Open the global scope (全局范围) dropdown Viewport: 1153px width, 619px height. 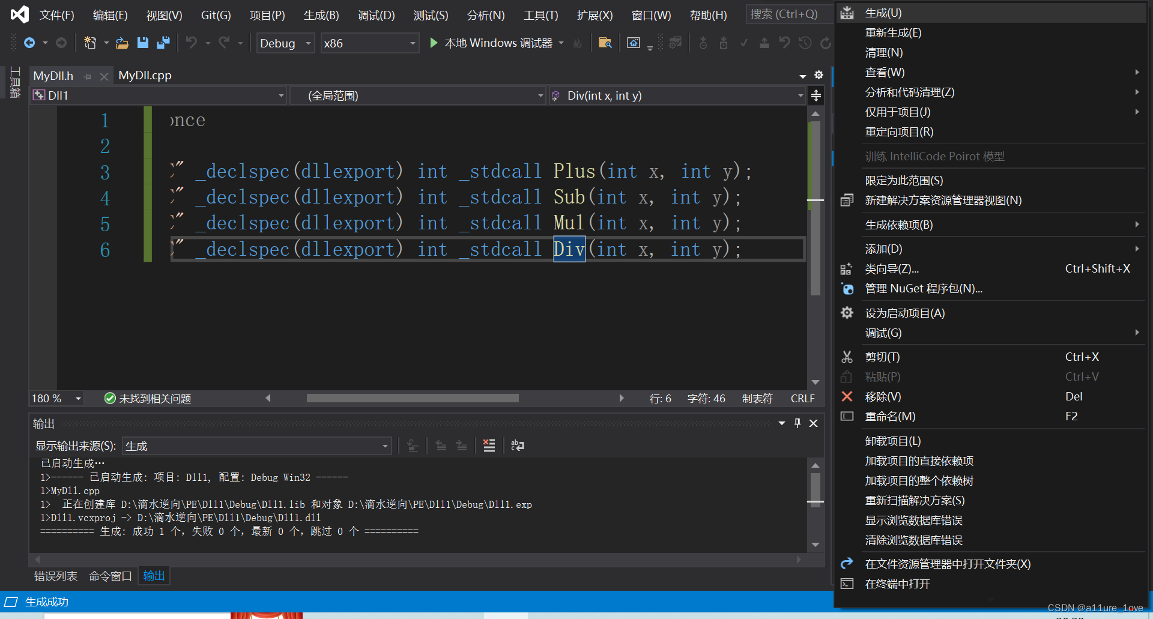point(417,95)
